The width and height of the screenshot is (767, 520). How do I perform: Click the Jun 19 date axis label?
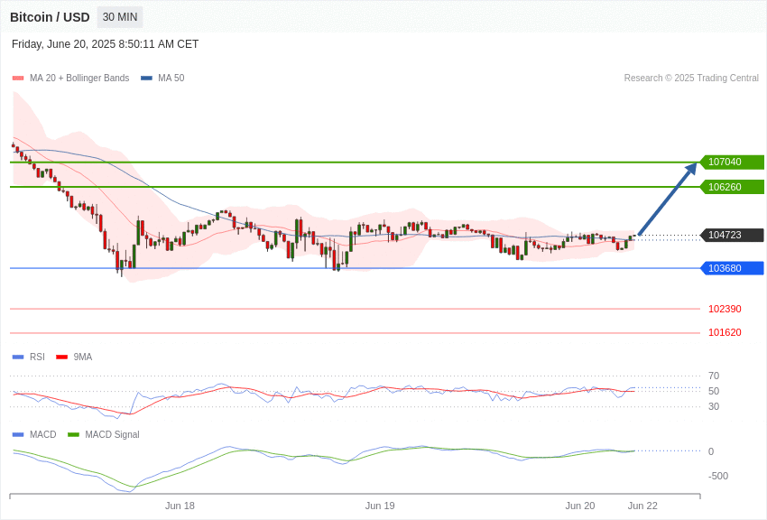point(380,506)
